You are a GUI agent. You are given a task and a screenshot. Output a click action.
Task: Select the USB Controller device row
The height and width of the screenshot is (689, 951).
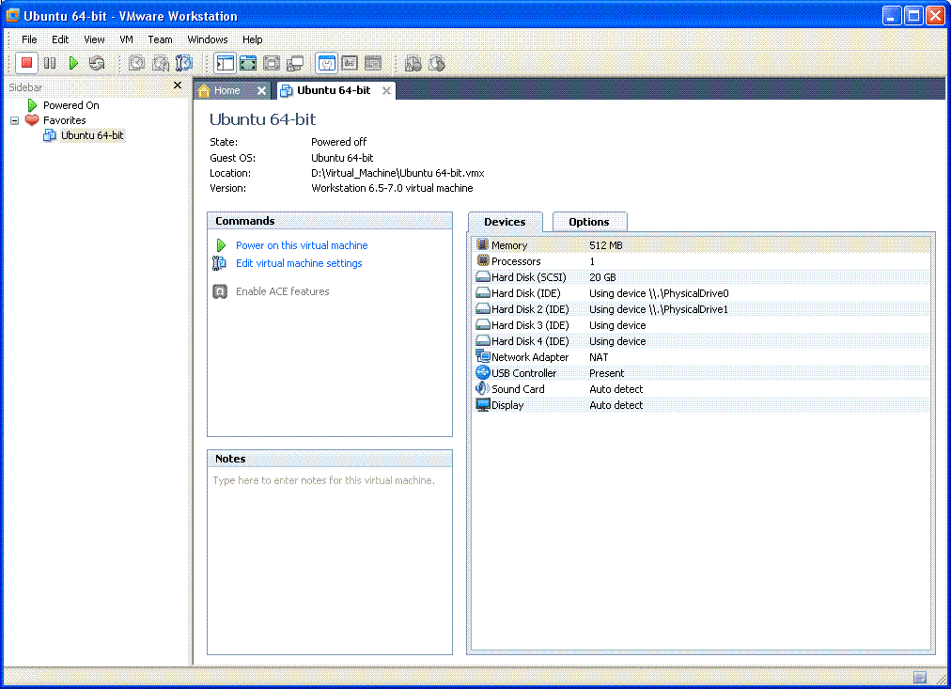(702, 373)
